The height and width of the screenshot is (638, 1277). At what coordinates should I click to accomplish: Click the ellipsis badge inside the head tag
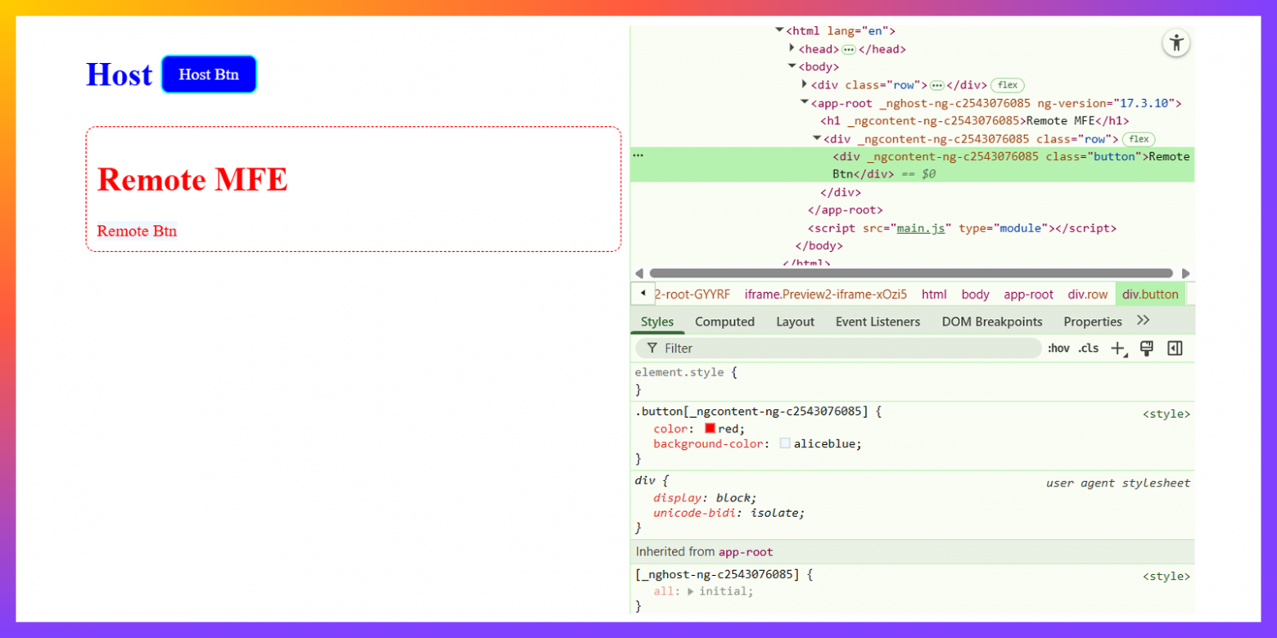pyautogui.click(x=849, y=49)
